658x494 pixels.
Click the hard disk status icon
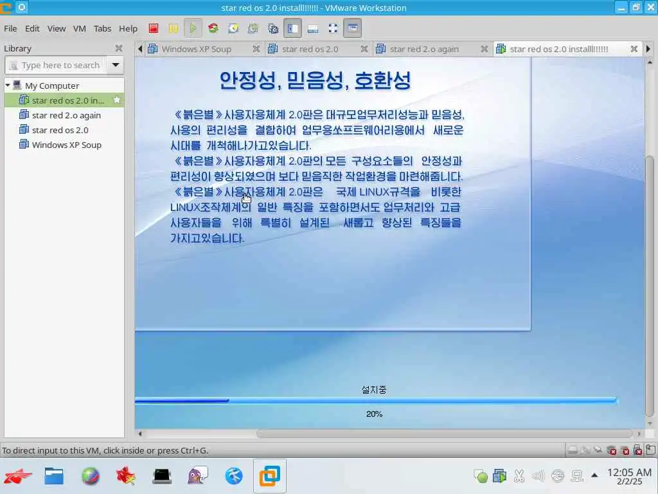tap(573, 450)
